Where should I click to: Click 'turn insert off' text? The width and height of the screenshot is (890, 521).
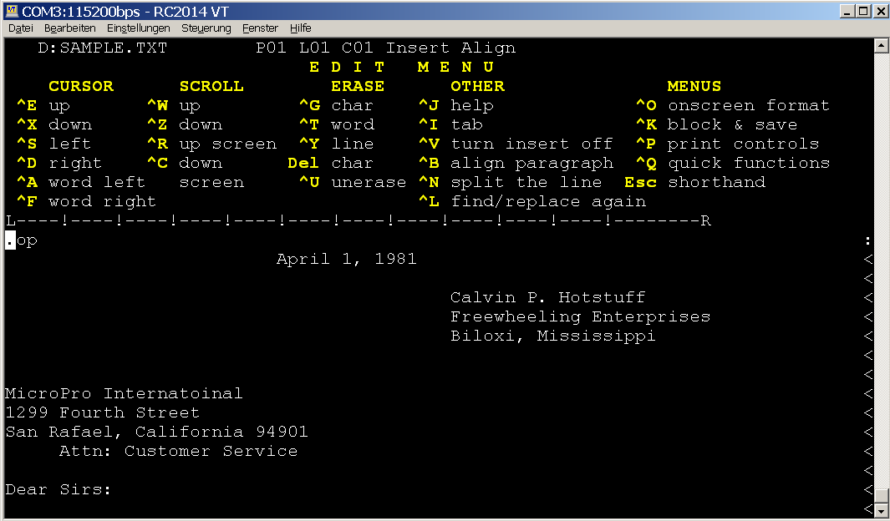click(531, 144)
